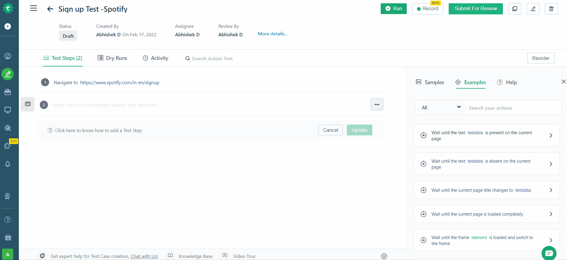567x260 pixels.
Task: Open the award badge icon in sidebar
Action: coord(8,196)
